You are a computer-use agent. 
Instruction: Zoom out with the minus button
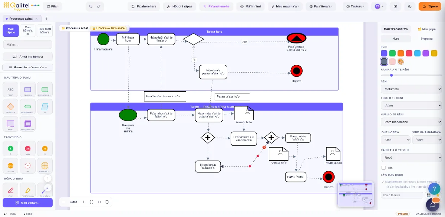(64, 202)
